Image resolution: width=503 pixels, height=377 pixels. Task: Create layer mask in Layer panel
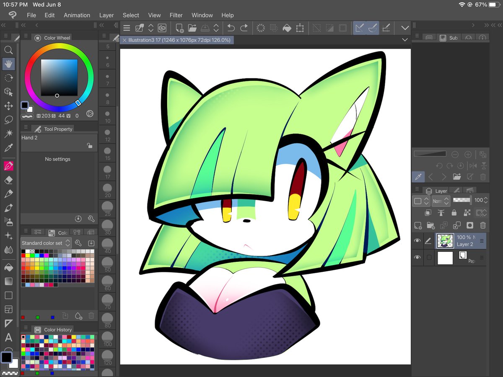click(470, 225)
